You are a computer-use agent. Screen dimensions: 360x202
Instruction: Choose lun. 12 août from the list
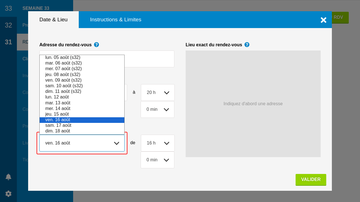coord(57,97)
